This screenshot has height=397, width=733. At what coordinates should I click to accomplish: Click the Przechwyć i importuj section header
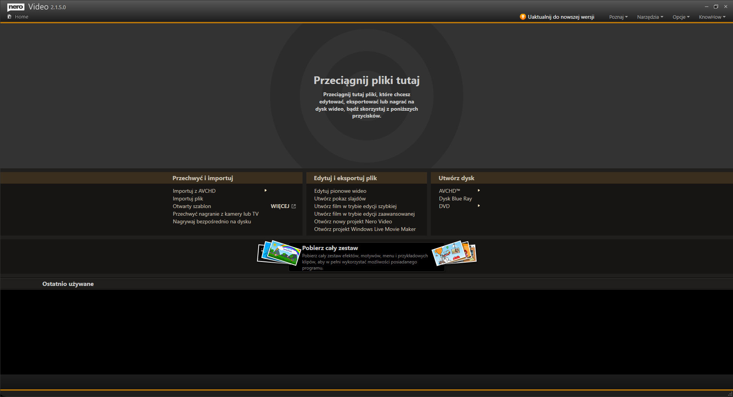click(202, 178)
